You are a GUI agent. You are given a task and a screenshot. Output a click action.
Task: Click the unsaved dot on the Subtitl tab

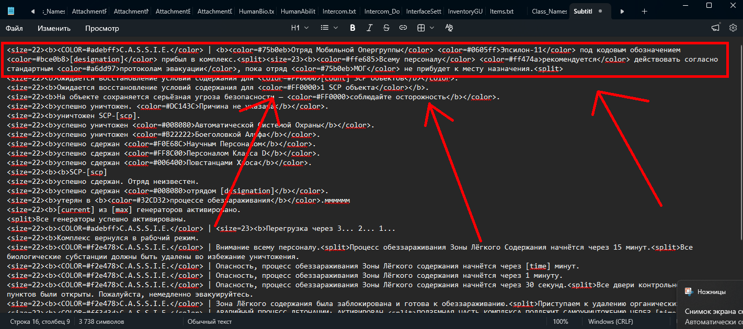click(x=600, y=11)
